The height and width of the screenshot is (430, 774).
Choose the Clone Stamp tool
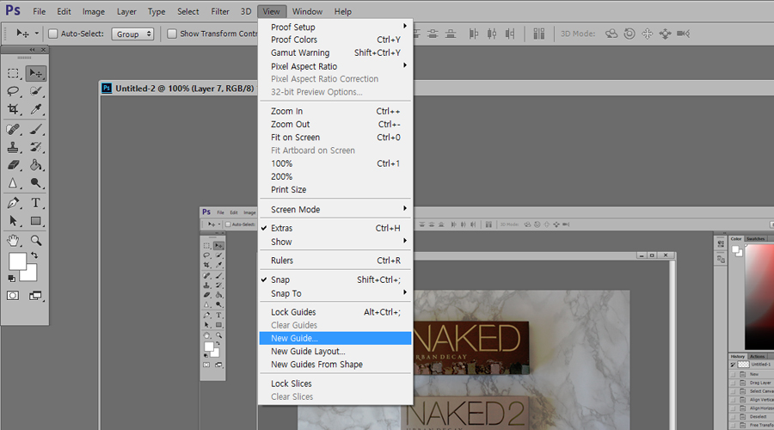pyautogui.click(x=14, y=147)
